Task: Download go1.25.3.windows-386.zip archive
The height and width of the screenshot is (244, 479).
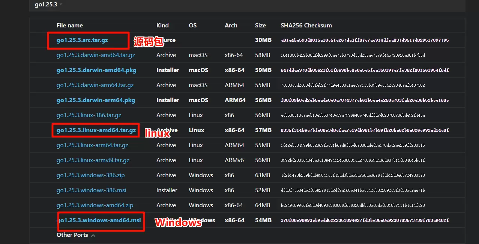Action: [x=90, y=175]
